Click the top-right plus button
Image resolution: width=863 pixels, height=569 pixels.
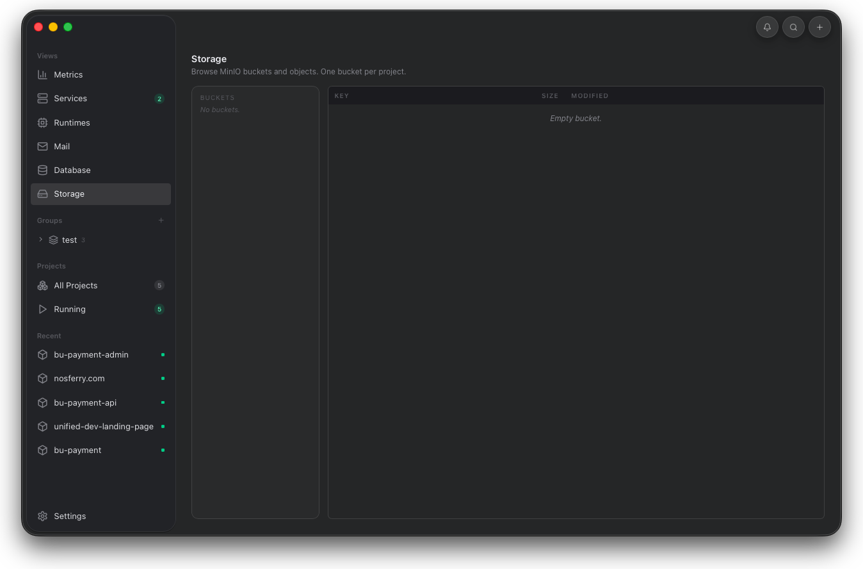pos(819,27)
